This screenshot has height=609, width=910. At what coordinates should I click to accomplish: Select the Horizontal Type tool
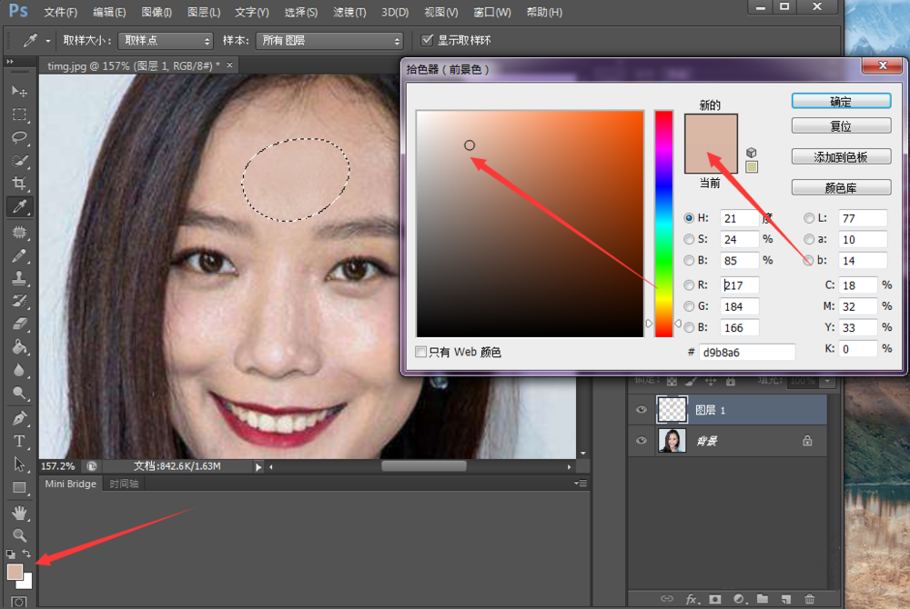pos(19,442)
